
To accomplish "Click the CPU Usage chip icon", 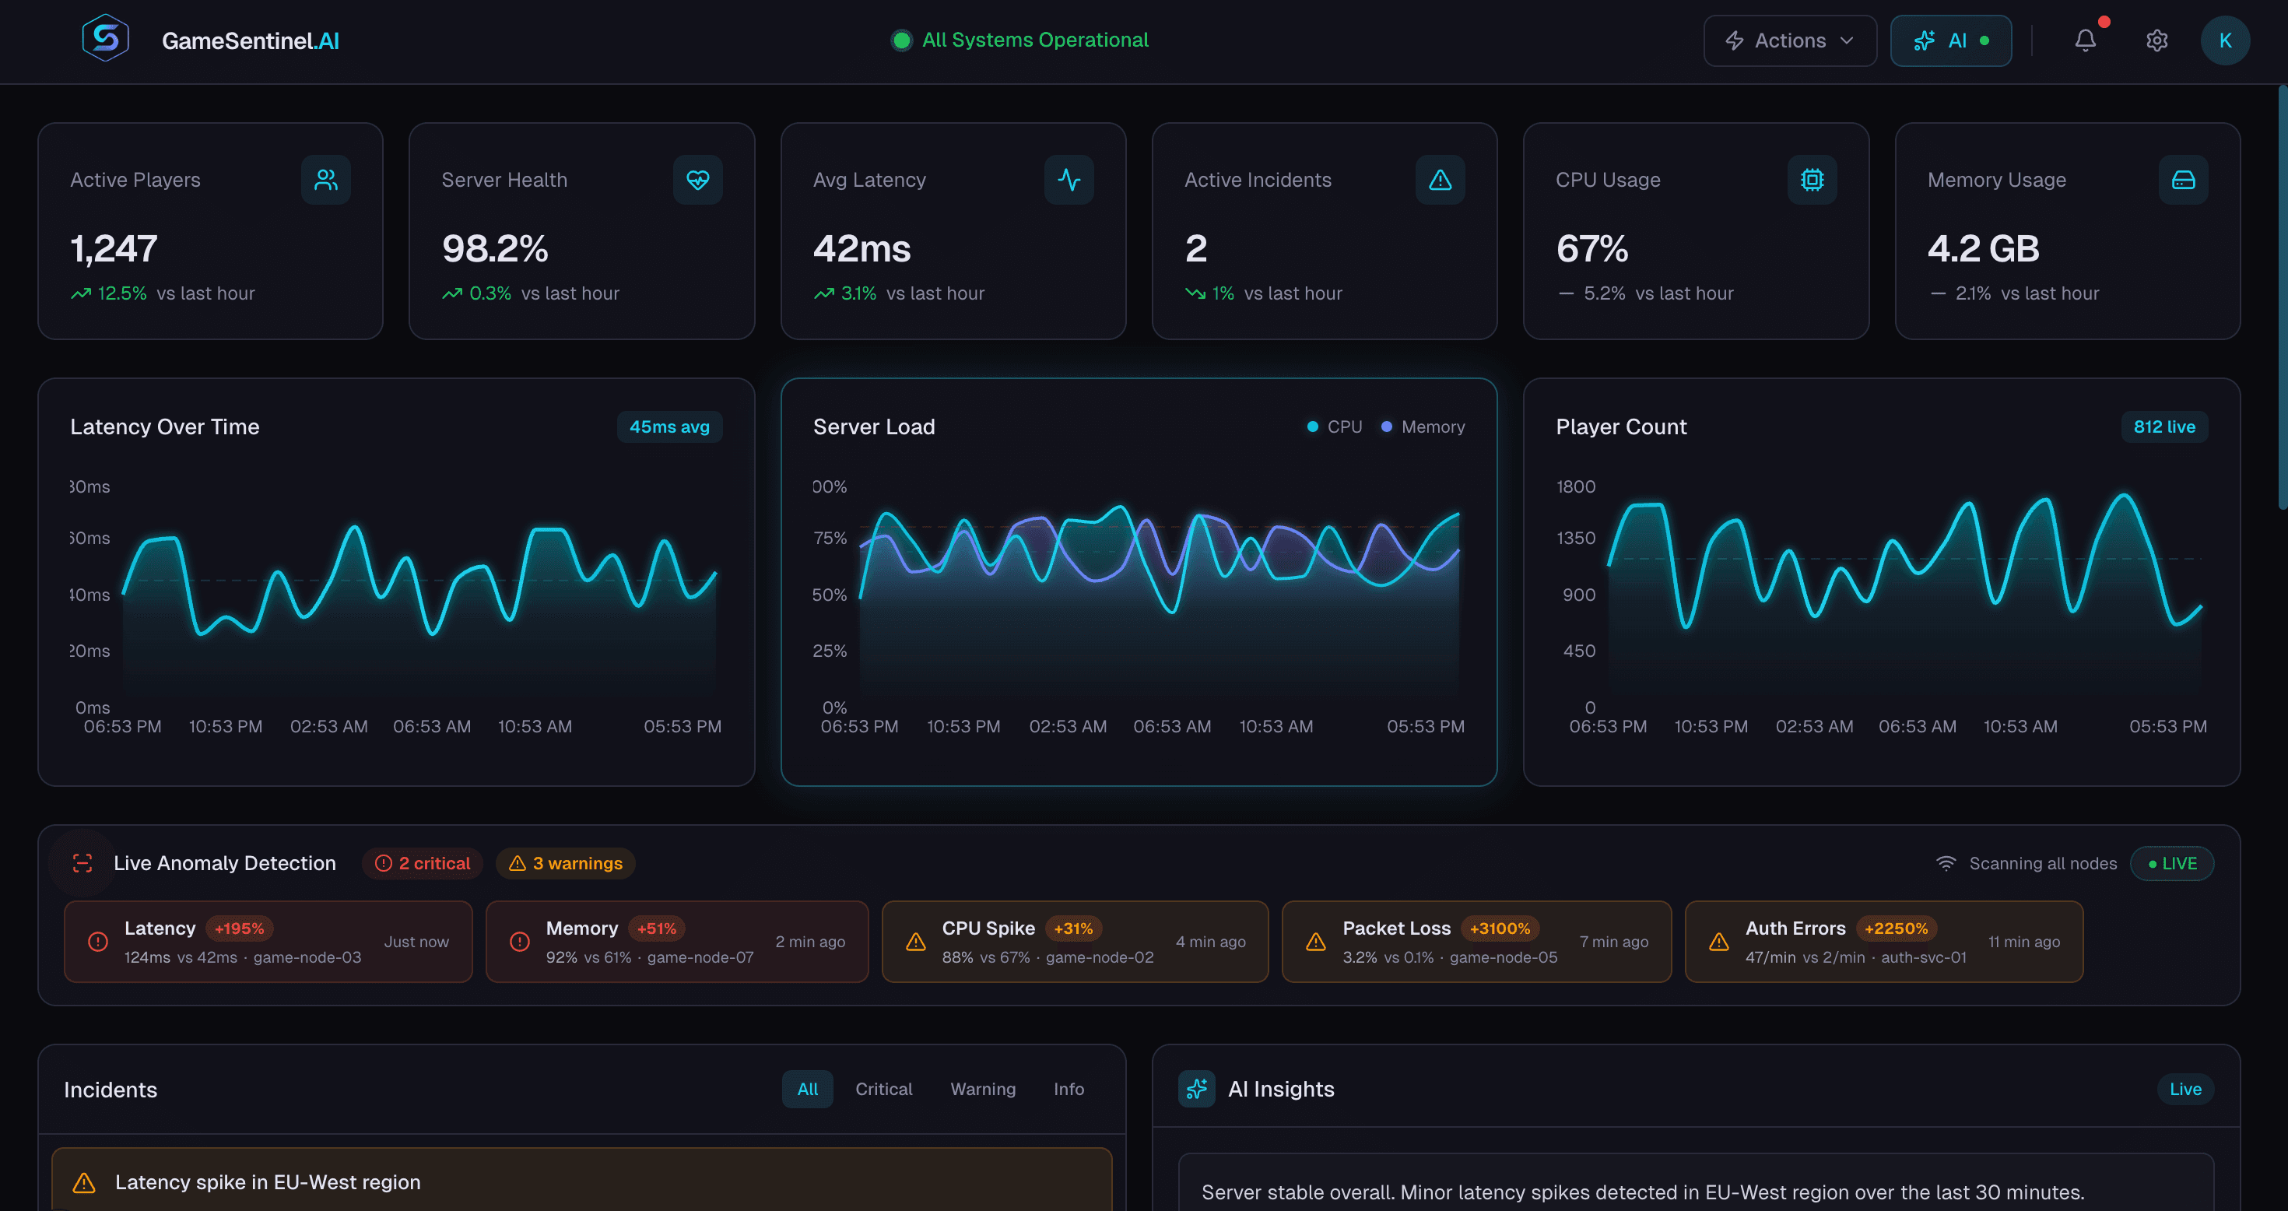I will pyautogui.click(x=1812, y=180).
